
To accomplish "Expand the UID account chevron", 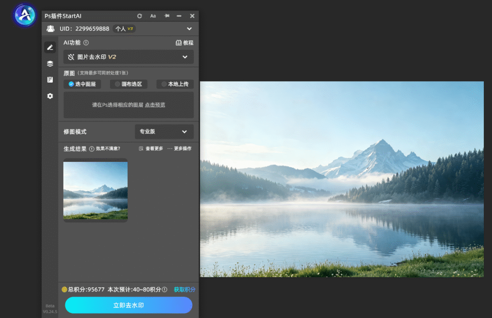I will (x=189, y=29).
